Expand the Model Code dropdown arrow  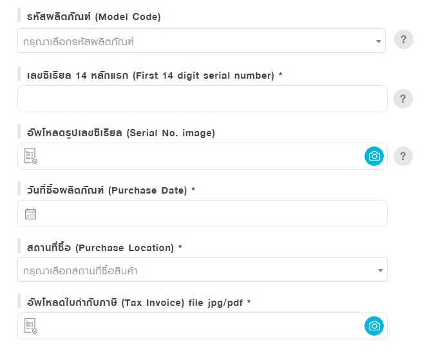(x=378, y=41)
